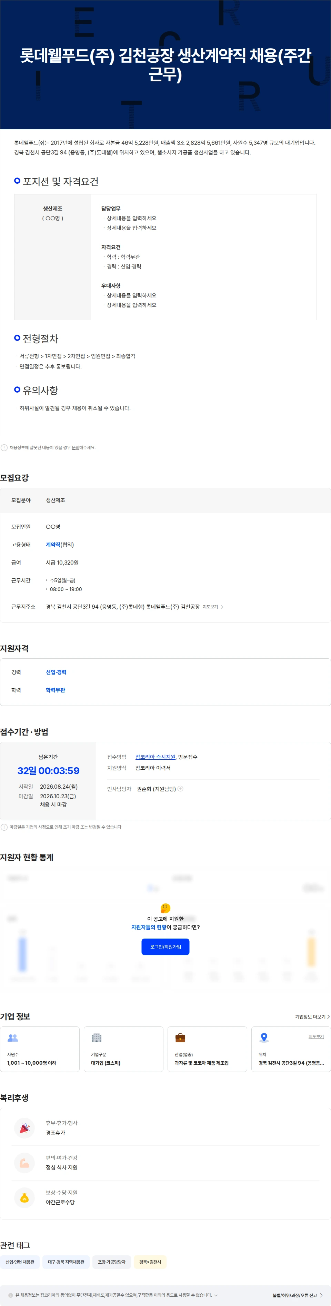Click the 사원수 people icon
Viewport: 331px width, 1306px height.
click(x=13, y=1038)
